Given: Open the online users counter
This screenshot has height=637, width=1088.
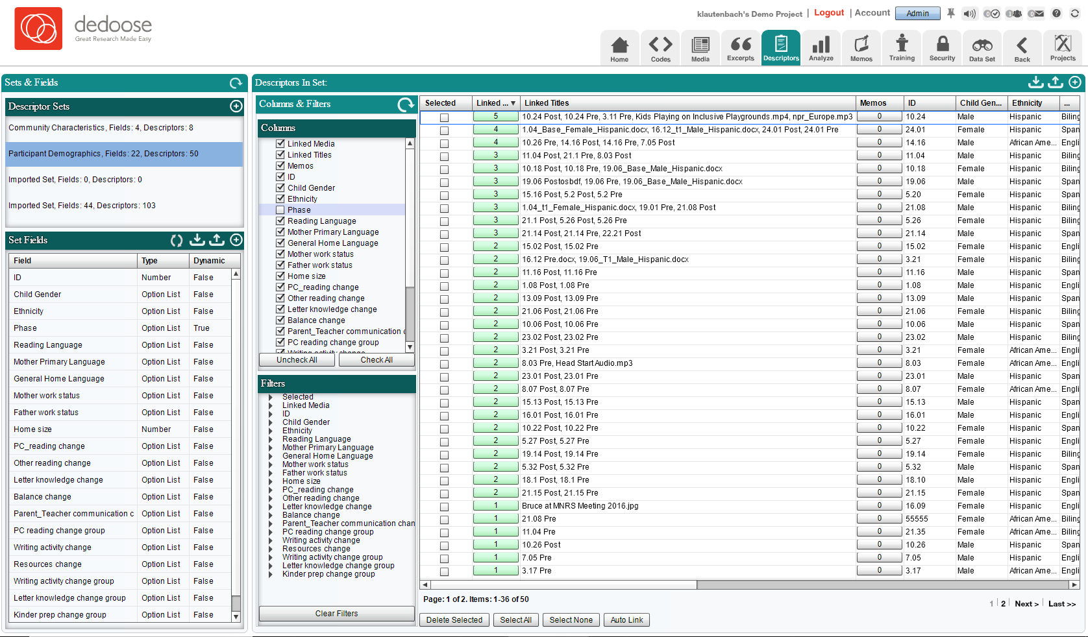Looking at the screenshot, I should (x=1014, y=14).
